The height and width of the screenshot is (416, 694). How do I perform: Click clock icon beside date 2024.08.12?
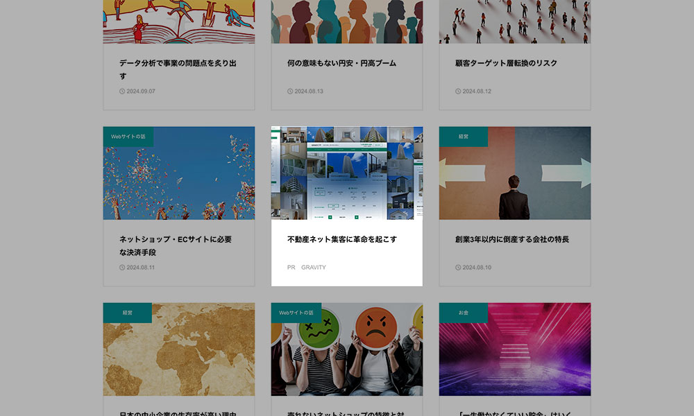458,92
